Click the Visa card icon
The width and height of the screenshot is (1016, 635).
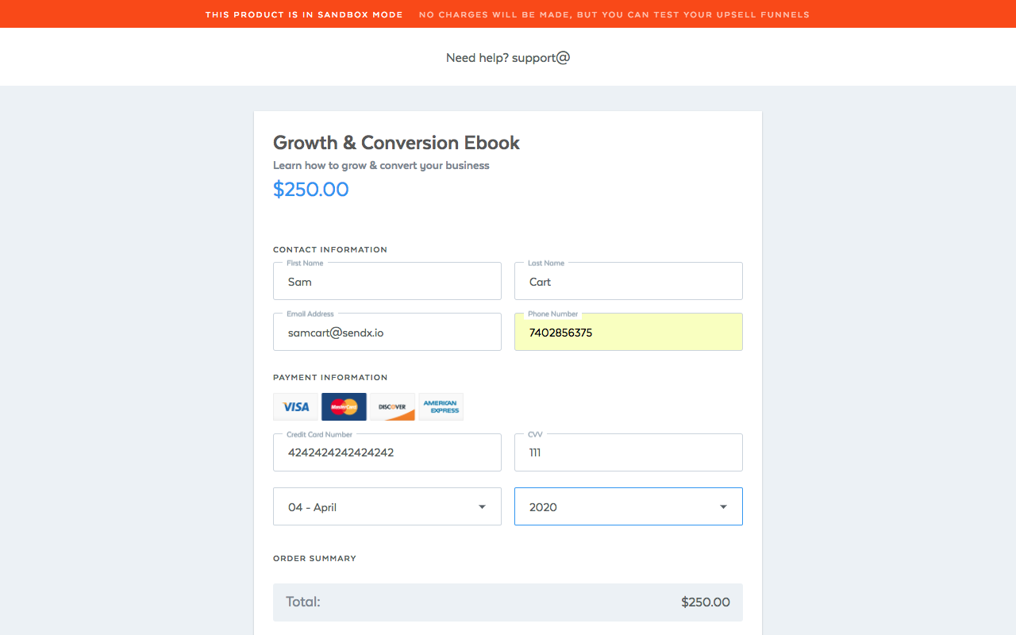coord(295,406)
